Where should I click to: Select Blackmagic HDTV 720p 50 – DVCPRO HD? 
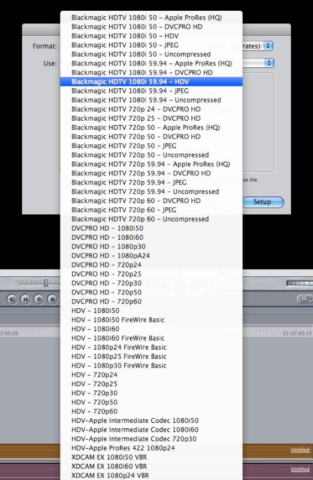coord(151,137)
